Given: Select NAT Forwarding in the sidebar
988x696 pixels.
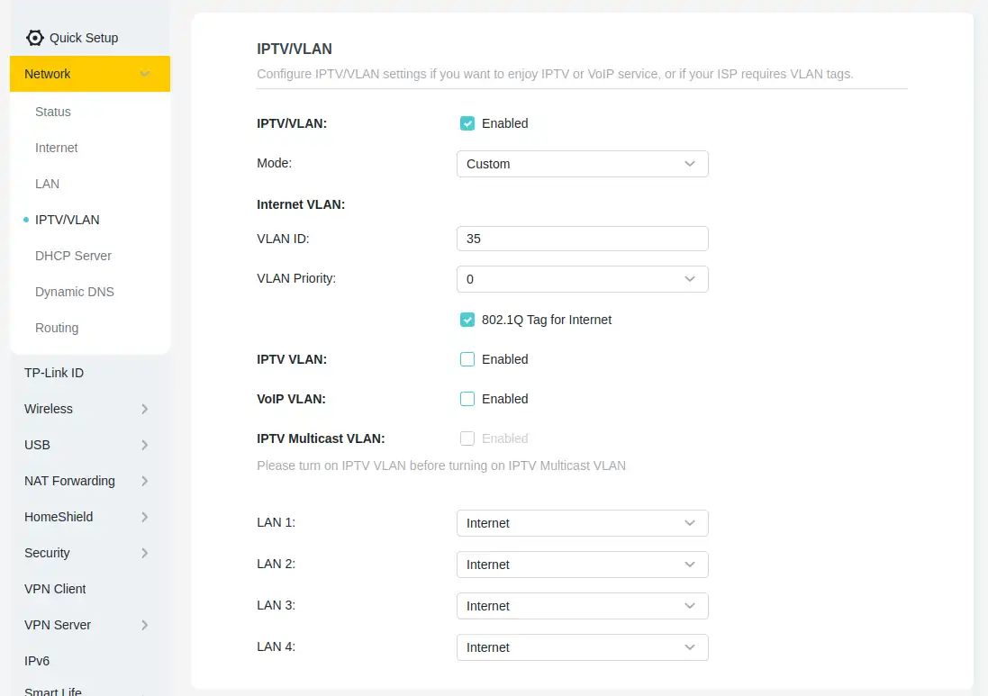Looking at the screenshot, I should [x=69, y=481].
